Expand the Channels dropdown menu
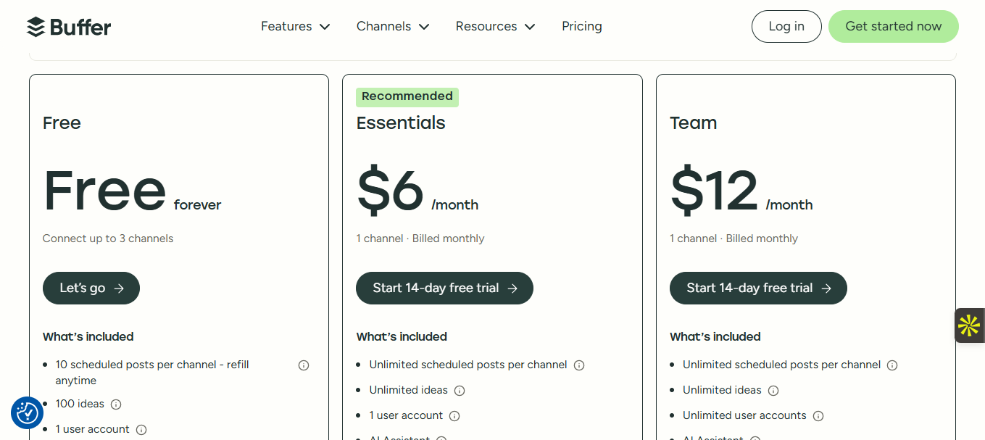Screen dimensions: 985x440 tap(392, 27)
